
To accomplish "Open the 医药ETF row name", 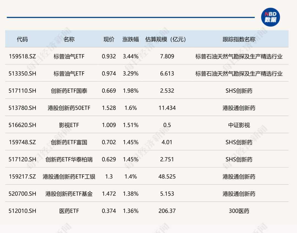I will [x=69, y=211].
